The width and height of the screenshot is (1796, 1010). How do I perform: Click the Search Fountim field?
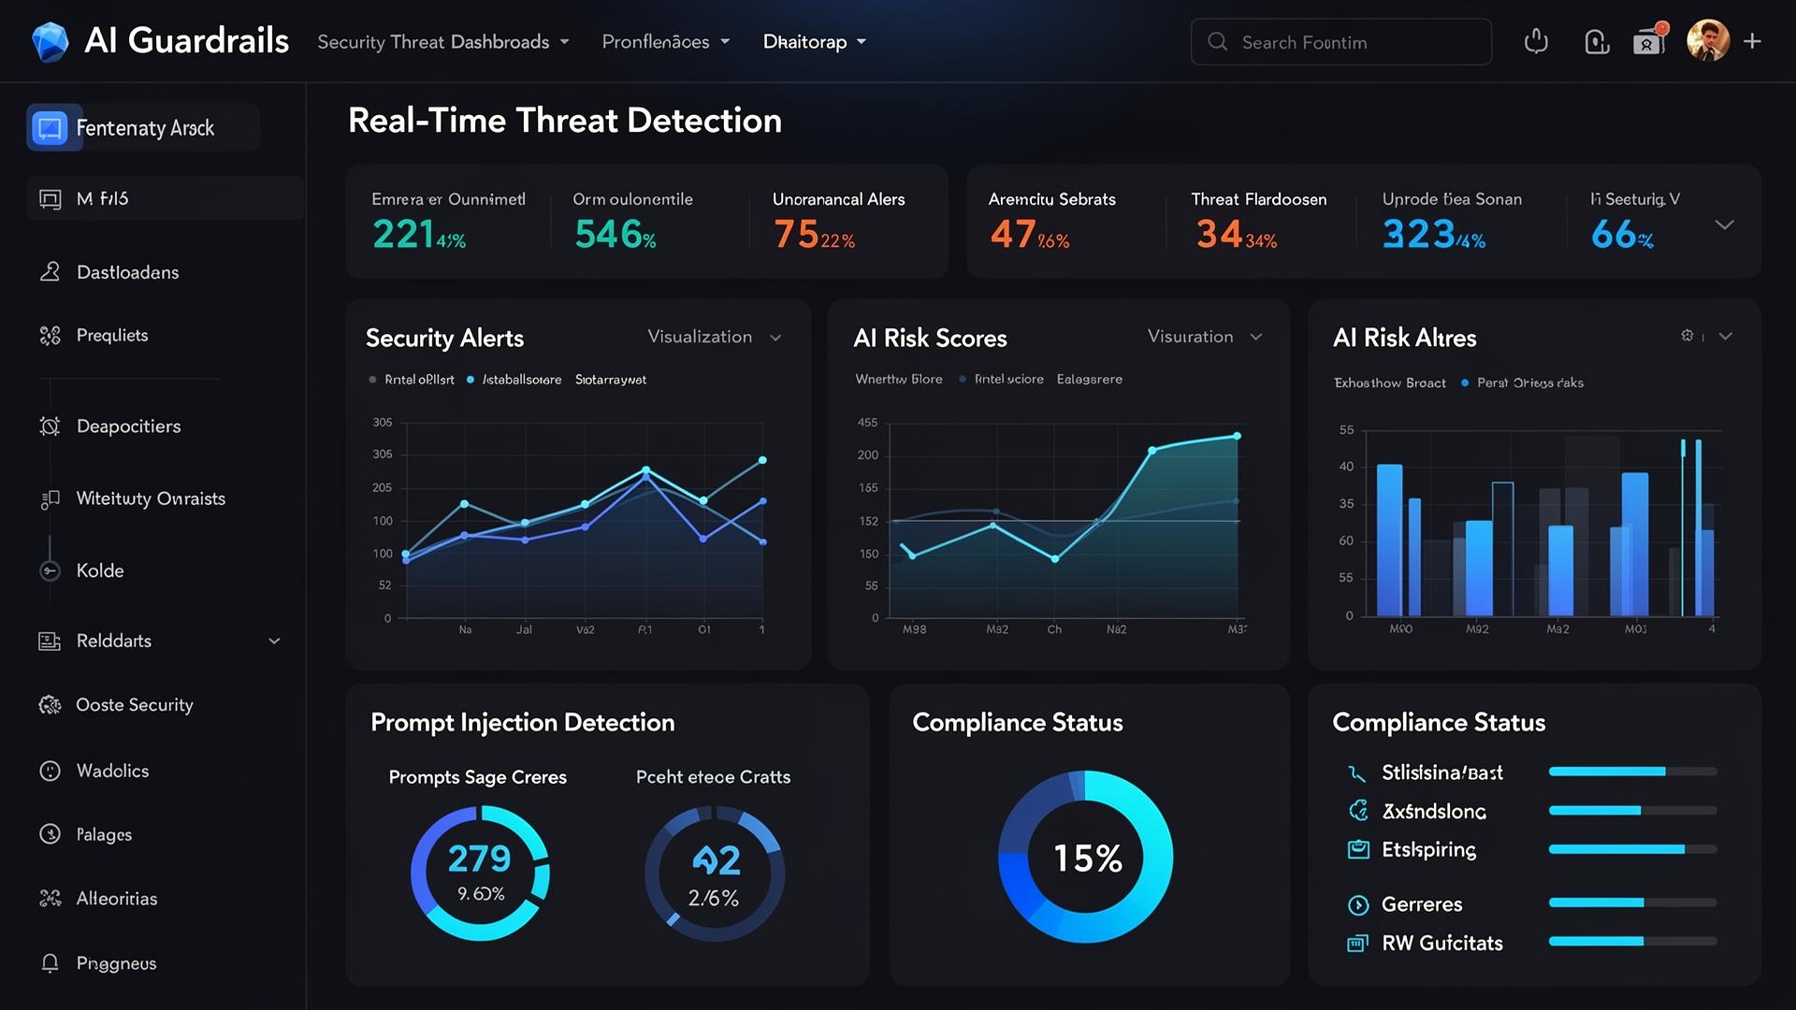[x=1340, y=42]
